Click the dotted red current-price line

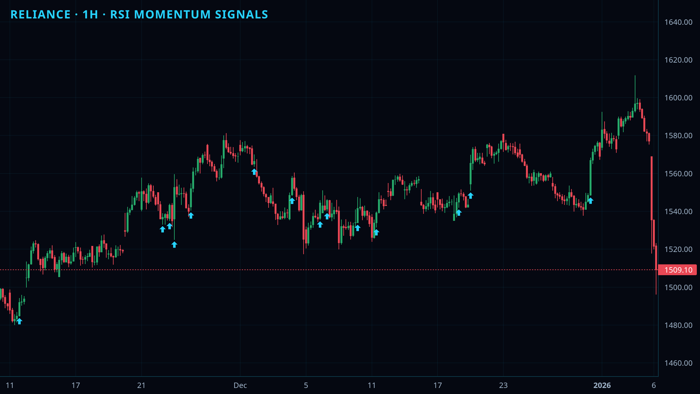pos(329,270)
